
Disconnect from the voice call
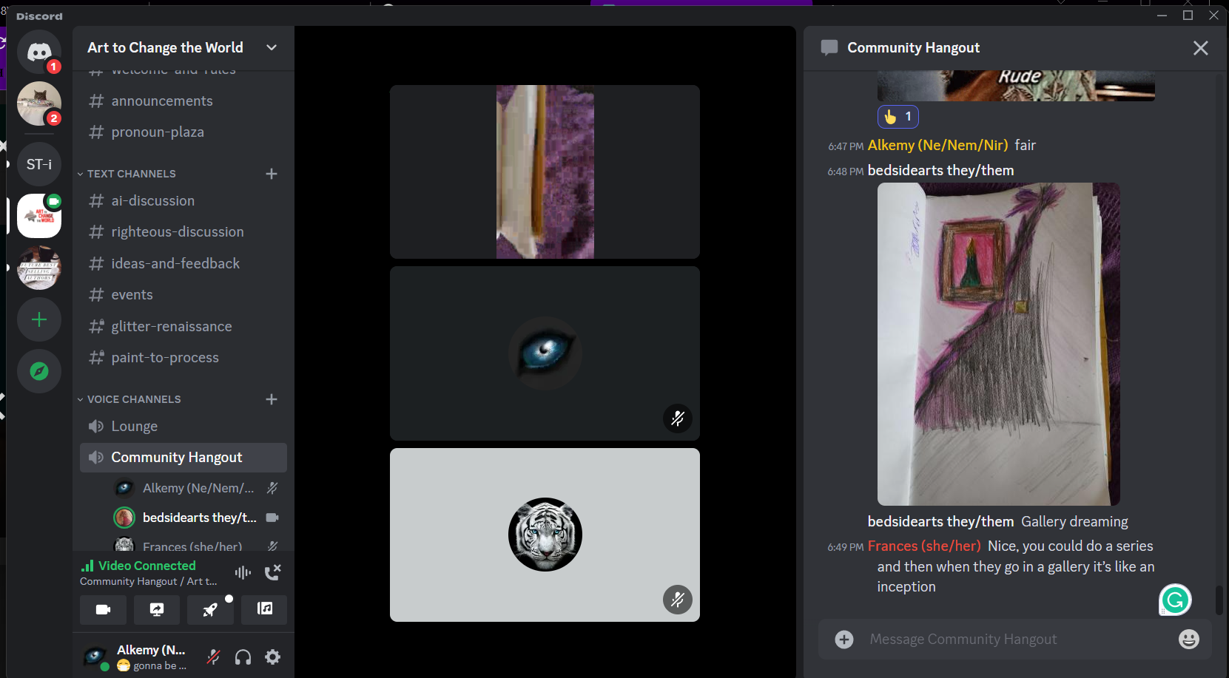(x=272, y=572)
